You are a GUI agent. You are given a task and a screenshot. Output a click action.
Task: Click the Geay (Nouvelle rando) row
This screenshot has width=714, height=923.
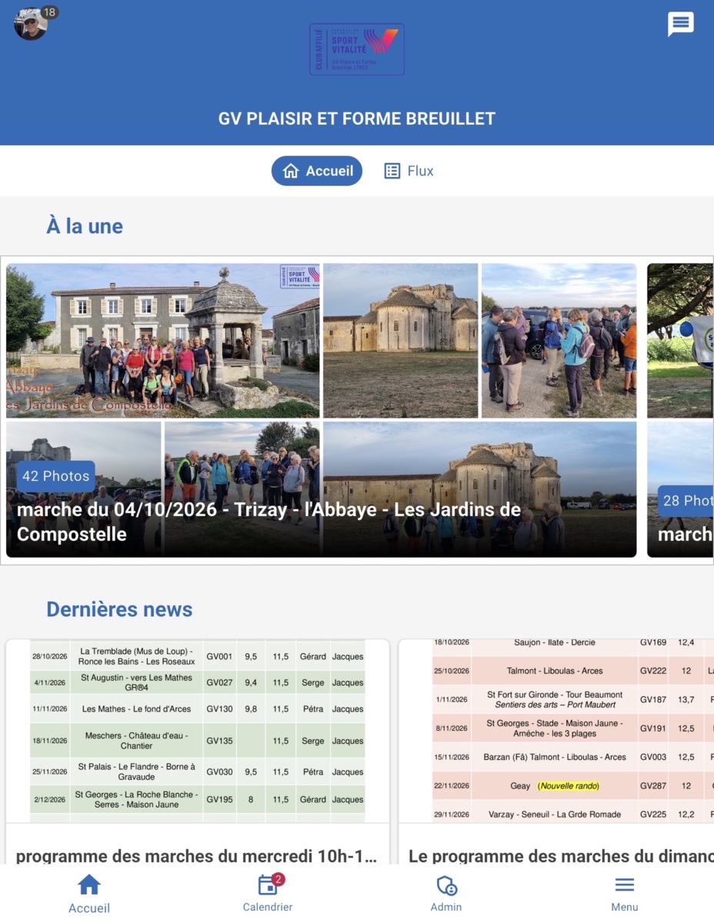pos(573,785)
